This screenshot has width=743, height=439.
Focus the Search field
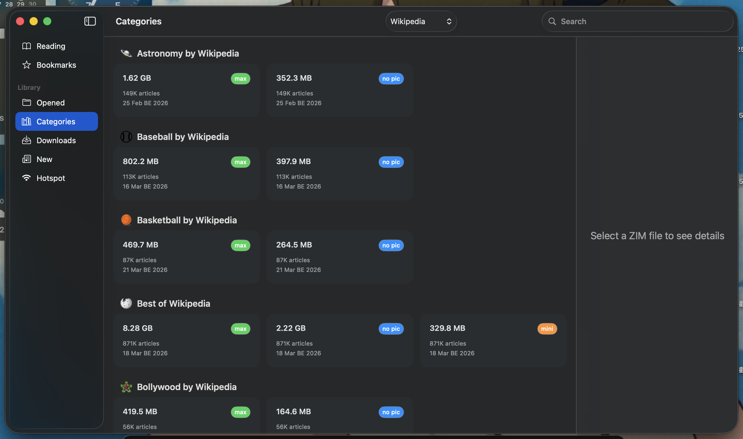(638, 21)
